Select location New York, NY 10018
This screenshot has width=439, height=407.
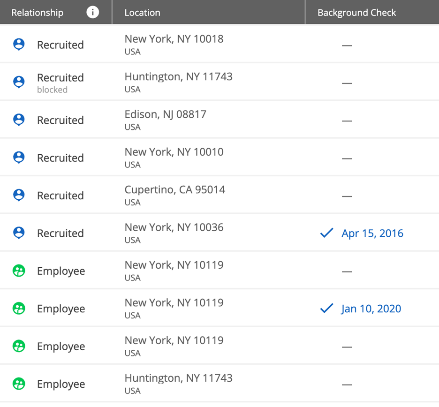174,39
